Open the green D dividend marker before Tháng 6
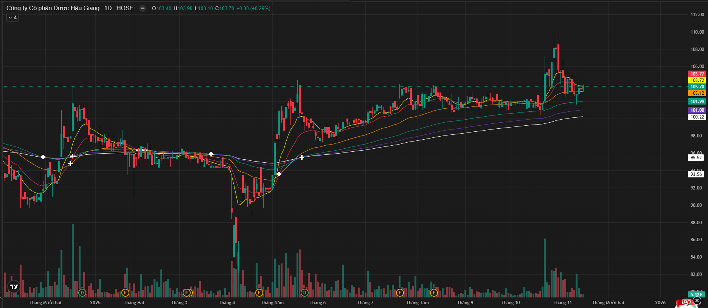708x308 pixels. (304, 293)
